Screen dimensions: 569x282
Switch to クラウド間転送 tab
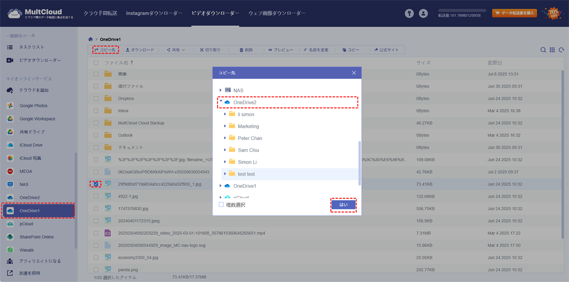(x=100, y=13)
